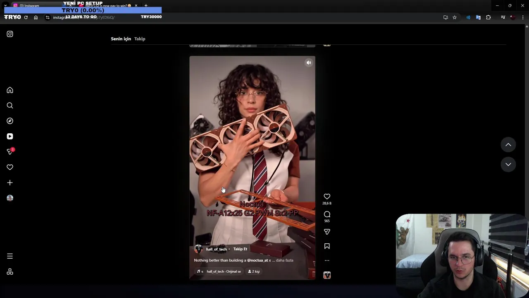Go to next reel with down arrow

[x=508, y=164]
